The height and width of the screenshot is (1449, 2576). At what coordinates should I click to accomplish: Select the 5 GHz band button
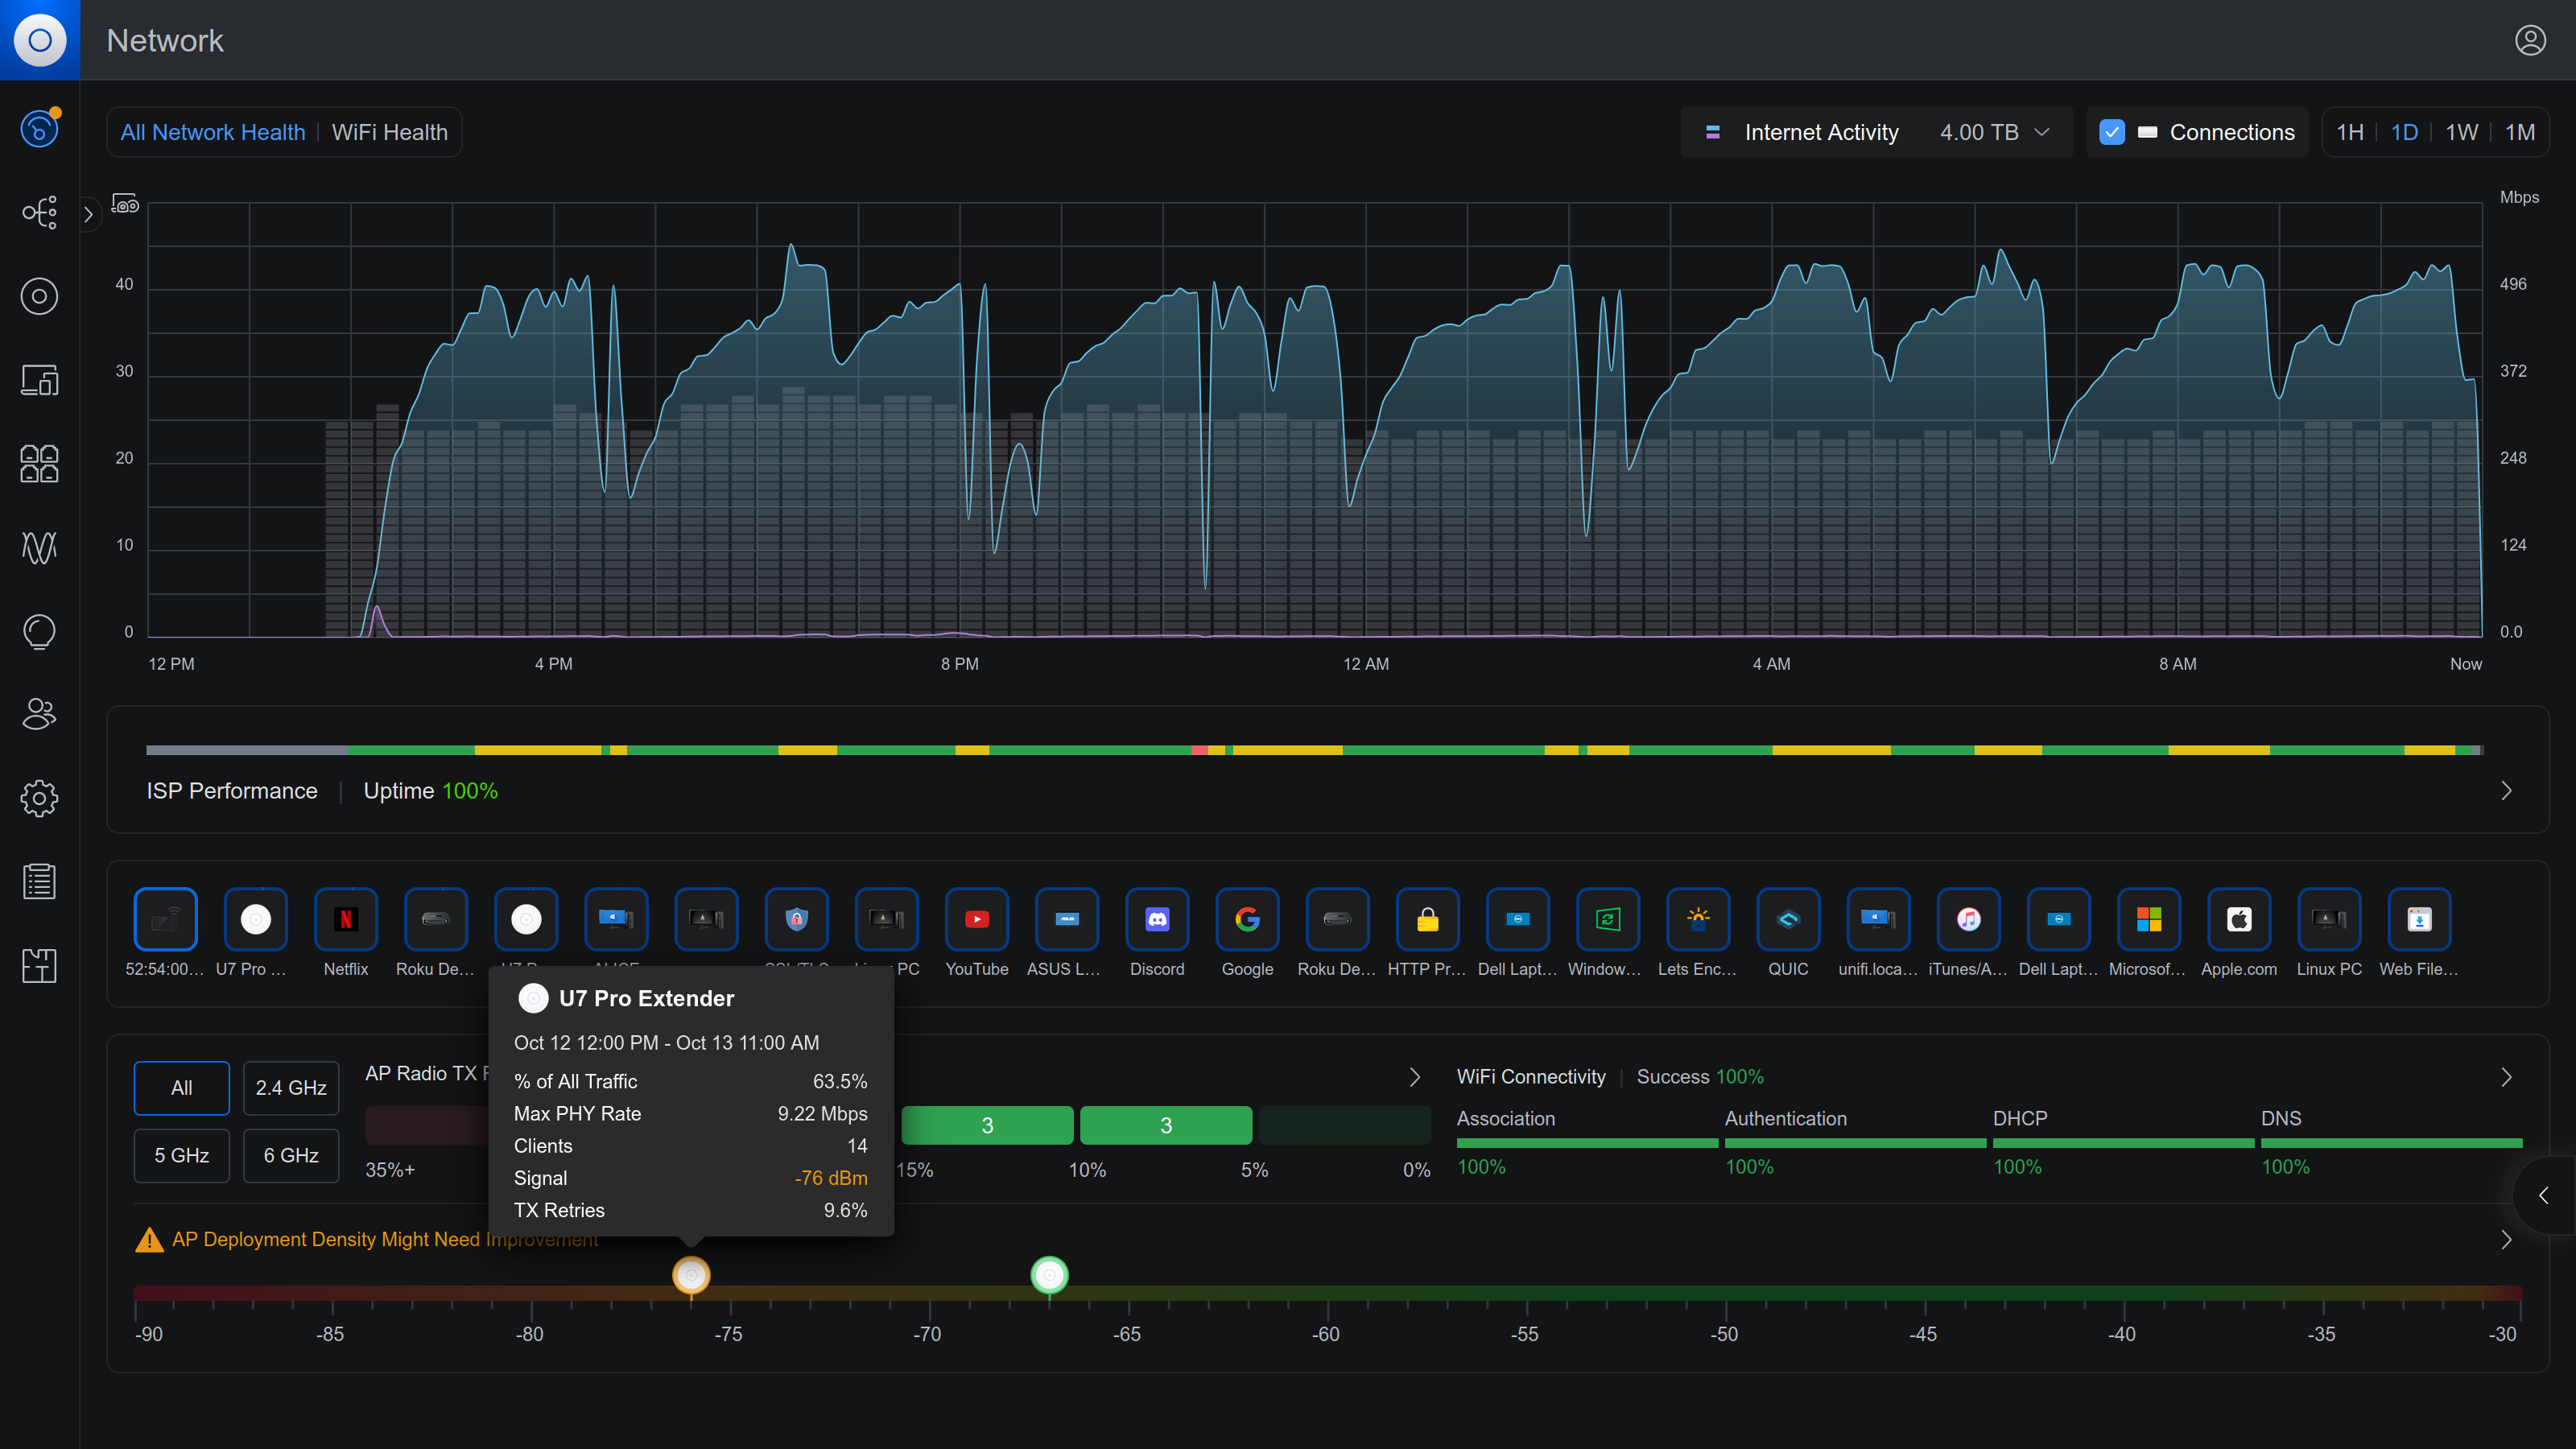coord(181,1155)
